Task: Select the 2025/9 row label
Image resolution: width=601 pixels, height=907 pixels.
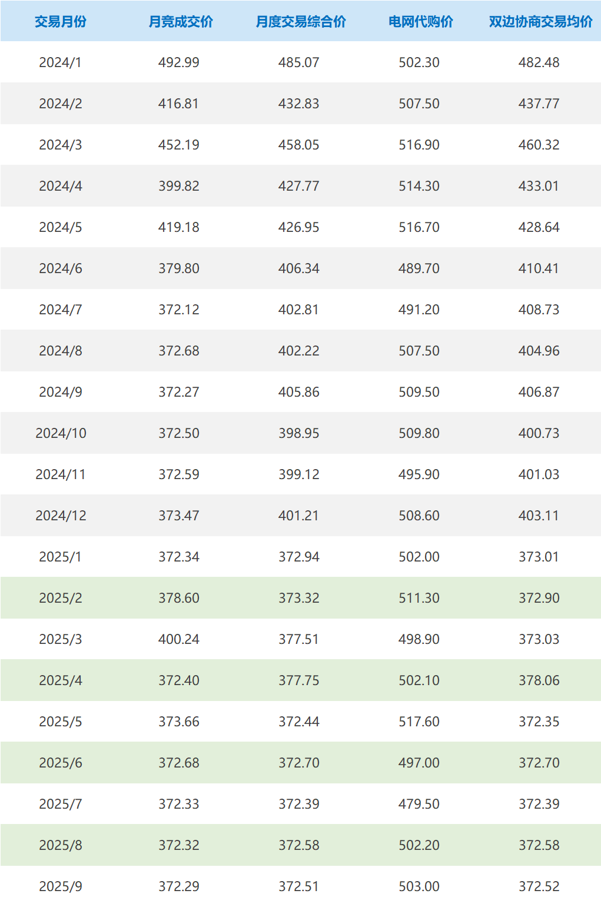Action: (60, 886)
